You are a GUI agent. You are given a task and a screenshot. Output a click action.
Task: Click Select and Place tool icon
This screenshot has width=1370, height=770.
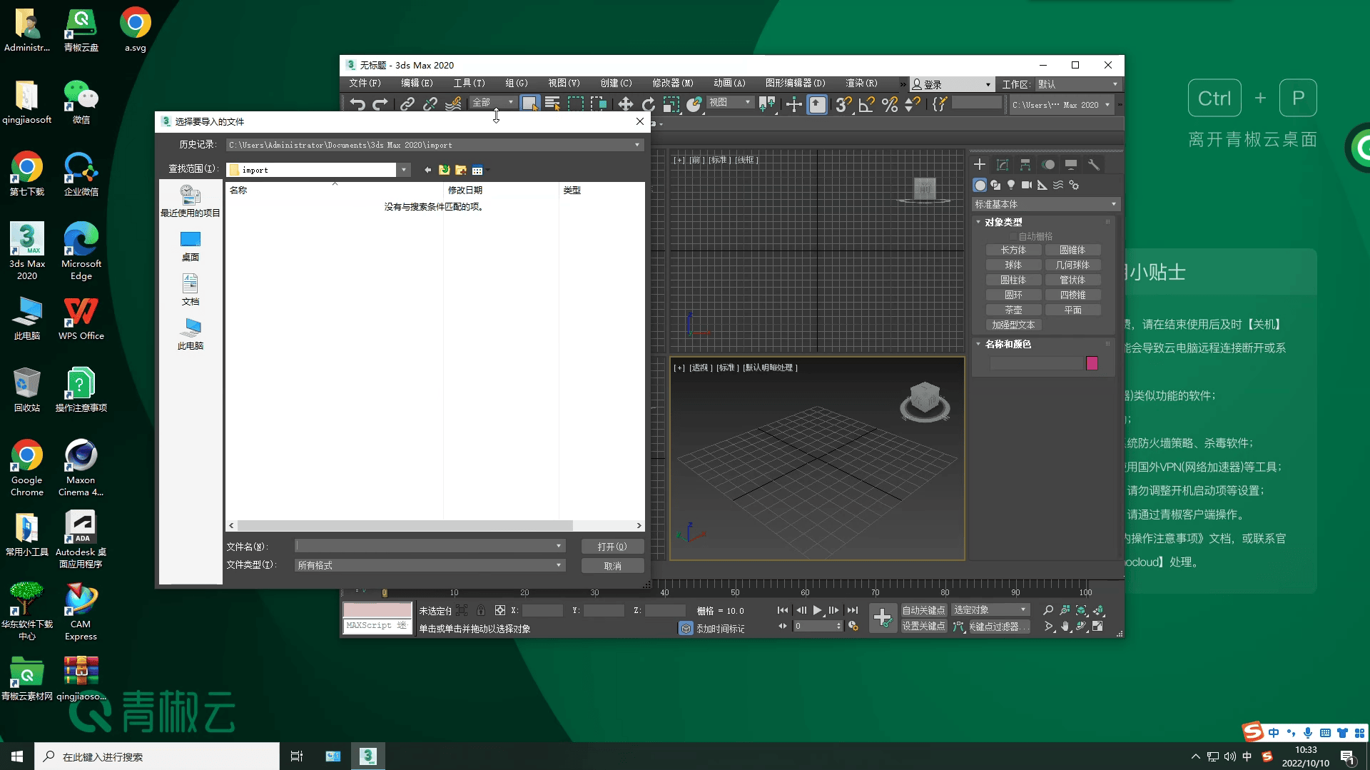[x=694, y=104]
